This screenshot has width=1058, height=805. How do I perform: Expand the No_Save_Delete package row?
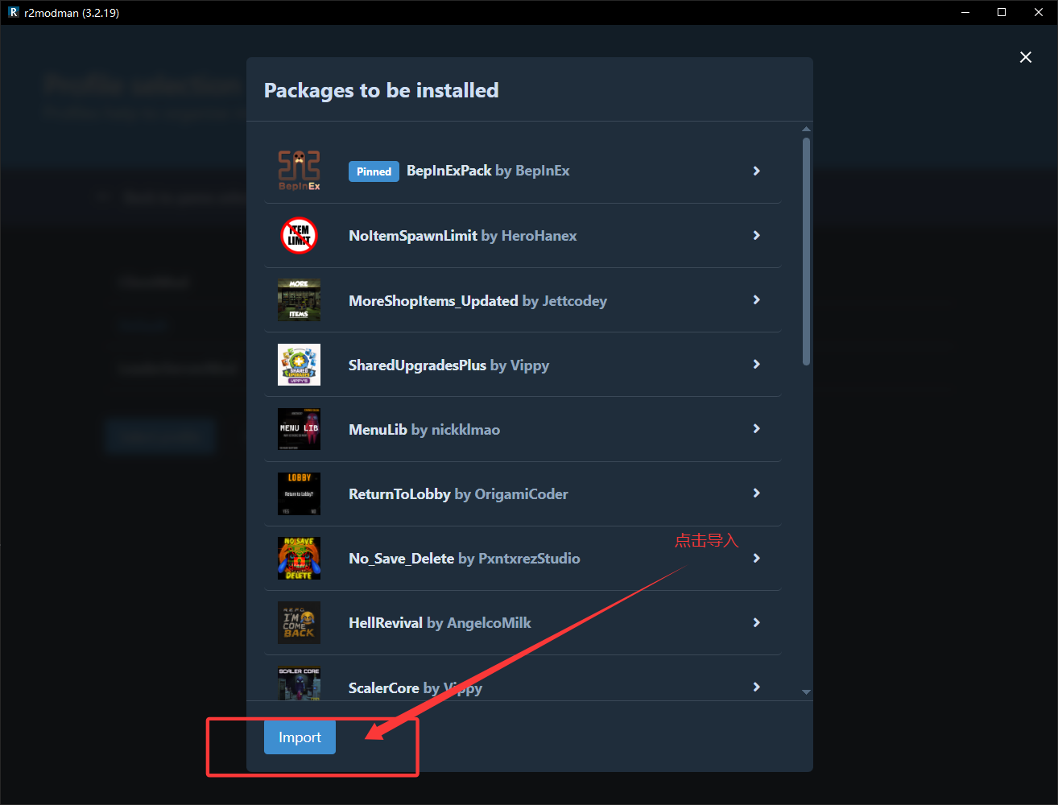756,558
